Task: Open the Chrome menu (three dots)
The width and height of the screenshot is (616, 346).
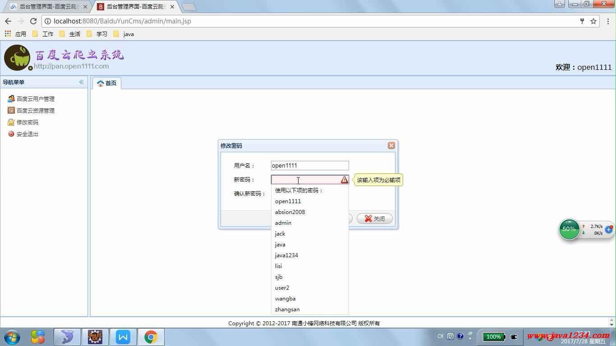Action: coord(609,21)
